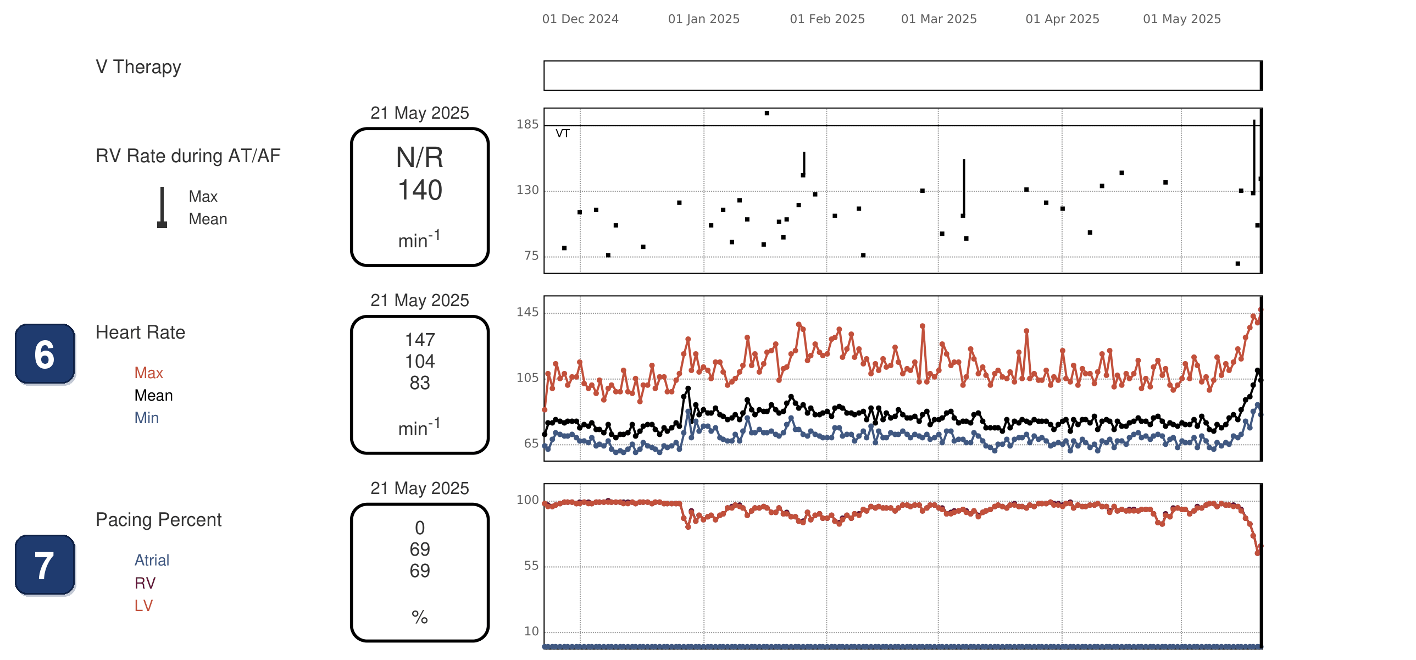Click the 01 Jan 2025 timeline date
This screenshot has width=1416, height=660.
pyautogui.click(x=703, y=19)
